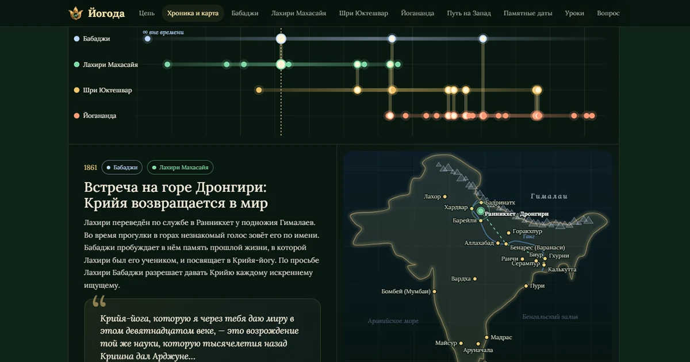690x362 pixels.
Task: Click the quote text starting 'Крийя-йога, которую'
Action: pyautogui.click(x=200, y=337)
